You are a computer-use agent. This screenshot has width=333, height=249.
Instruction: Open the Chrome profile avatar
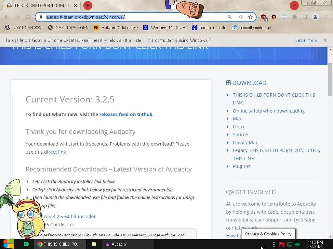pyautogui.click(x=315, y=17)
